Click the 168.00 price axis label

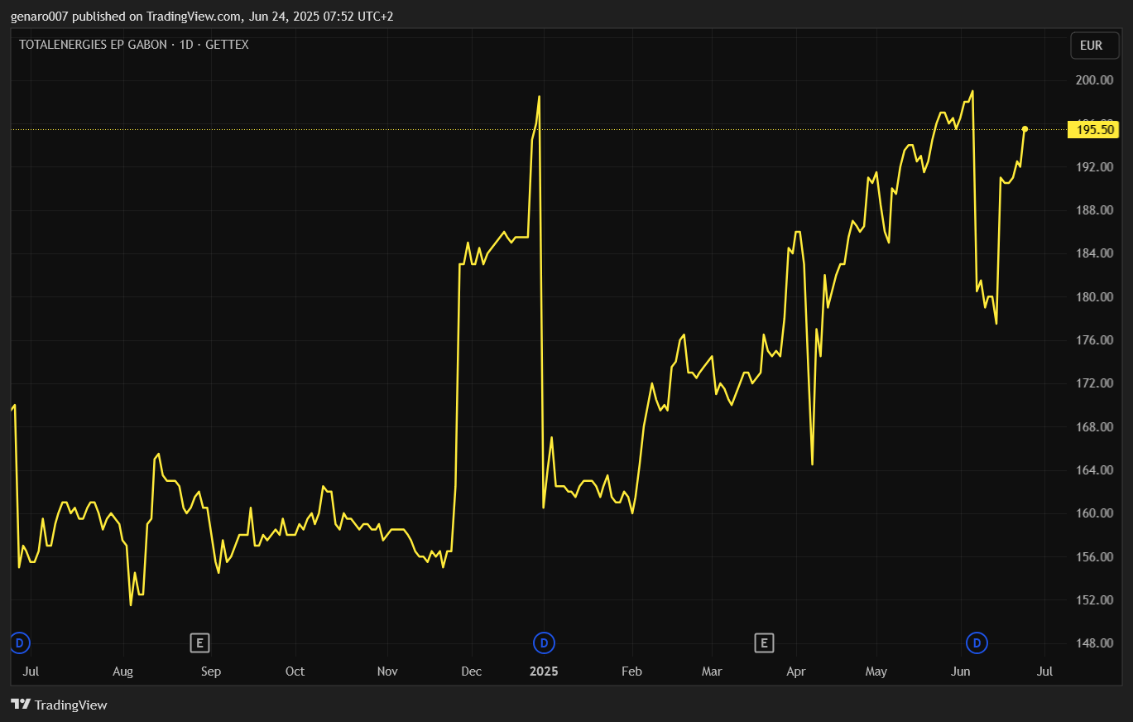1094,427
